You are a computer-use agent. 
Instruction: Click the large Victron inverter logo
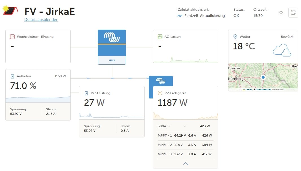(112, 37)
